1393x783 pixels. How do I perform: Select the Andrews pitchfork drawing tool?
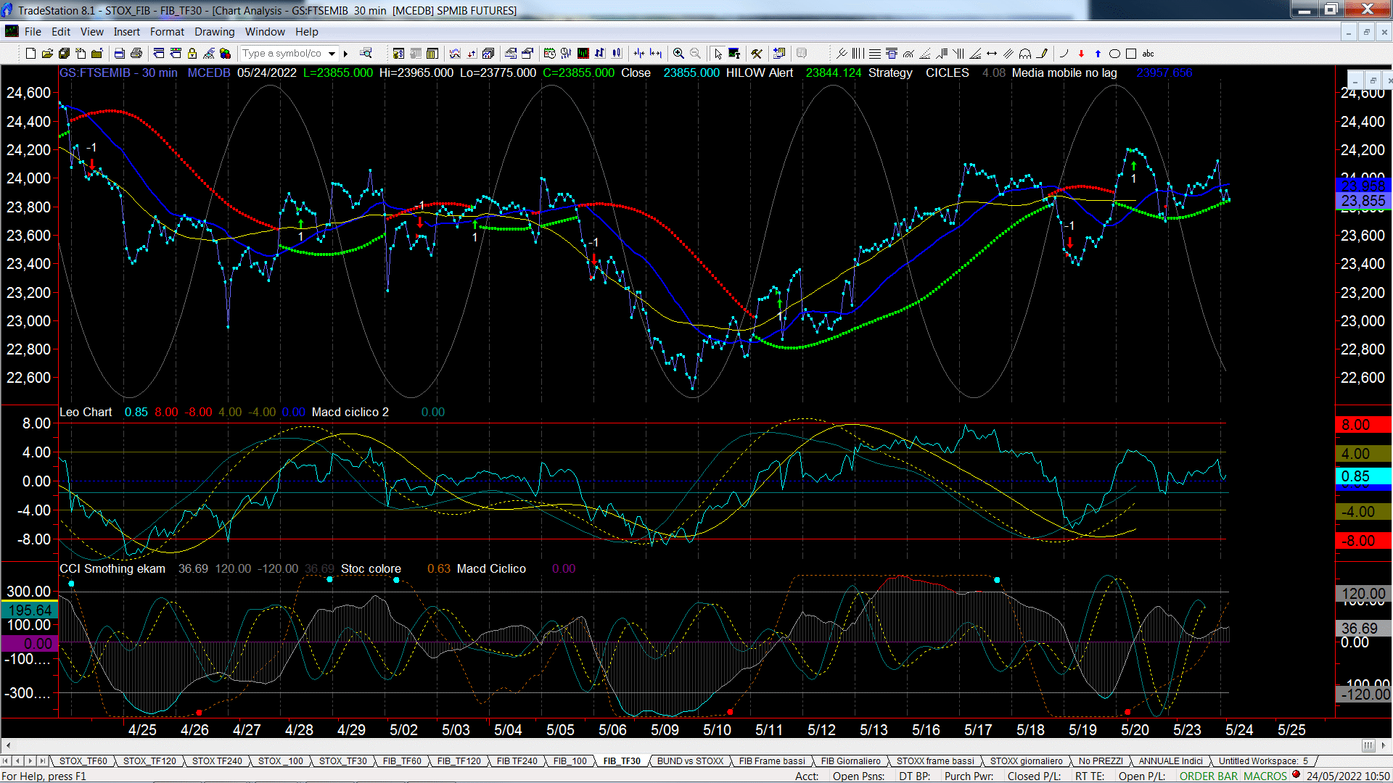click(842, 54)
